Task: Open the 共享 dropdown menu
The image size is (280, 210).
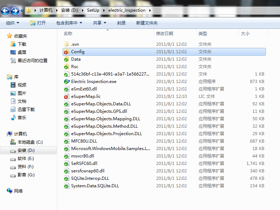Action: [x=99, y=23]
